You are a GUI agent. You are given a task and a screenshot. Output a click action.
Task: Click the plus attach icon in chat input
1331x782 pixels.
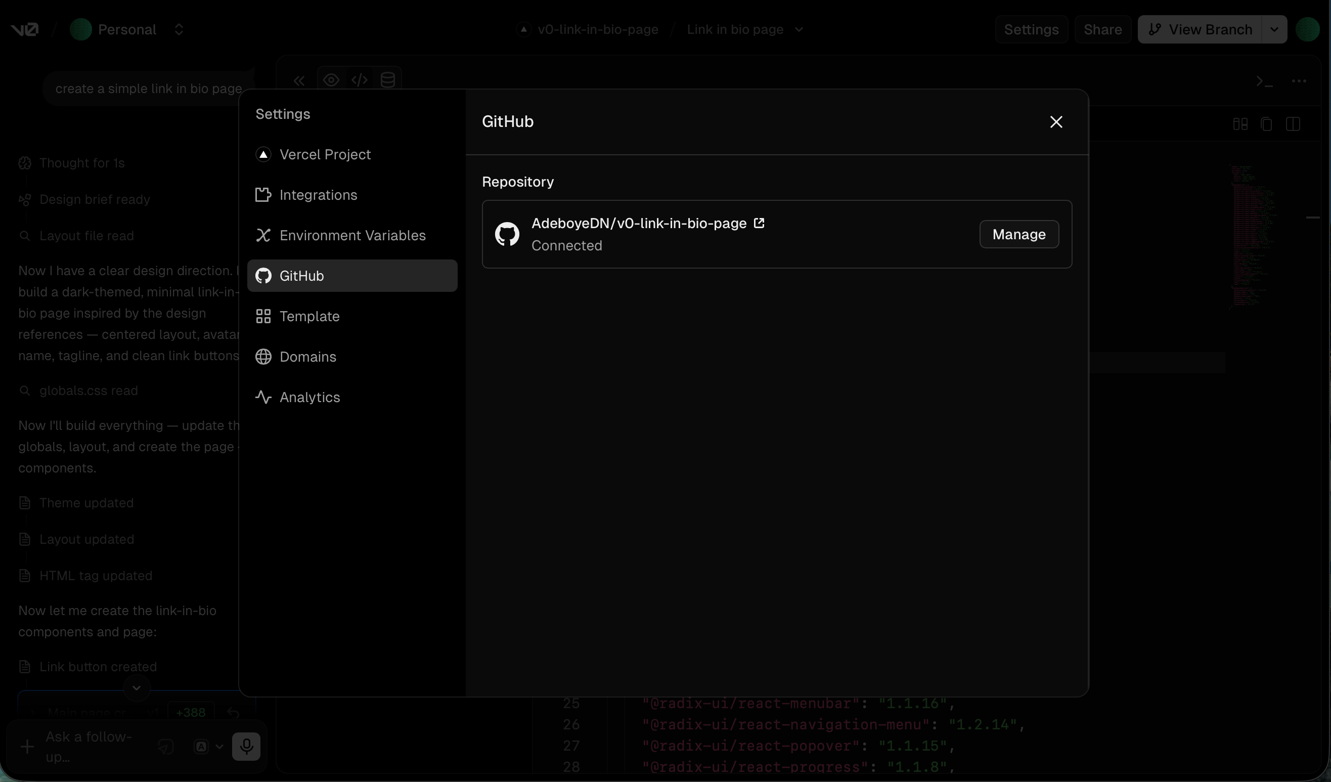click(27, 747)
